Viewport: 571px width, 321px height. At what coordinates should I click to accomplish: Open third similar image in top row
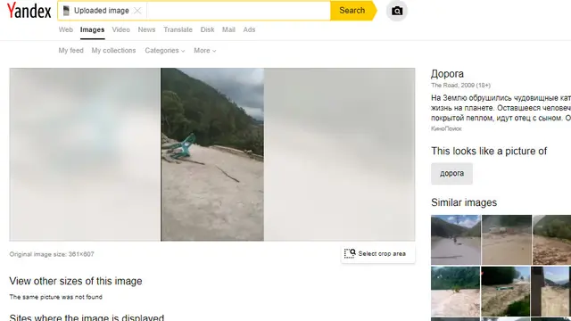point(551,240)
